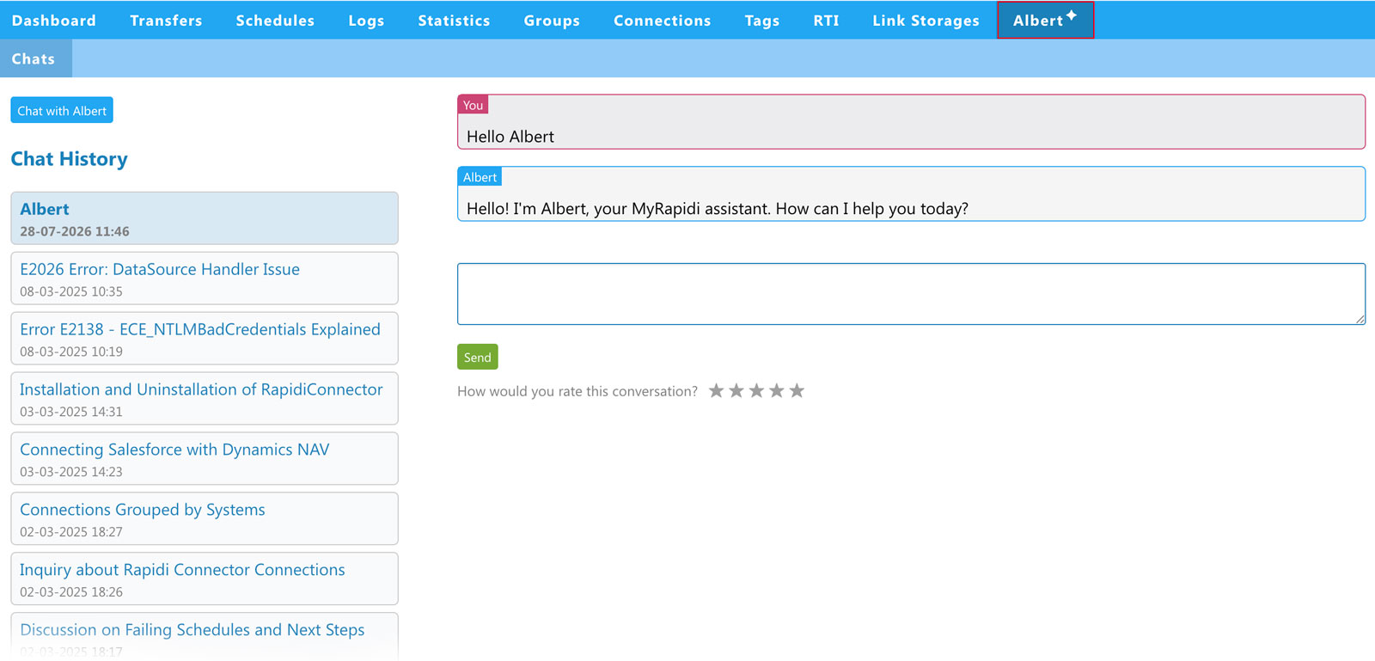Screen dimensions: 1375x661
Task: Open Installation and Uninstallation of RapidiConnector chat
Action: click(205, 399)
